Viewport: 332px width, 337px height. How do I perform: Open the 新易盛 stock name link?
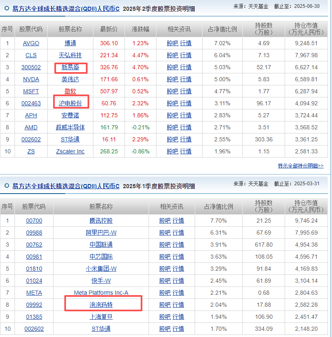(70, 67)
